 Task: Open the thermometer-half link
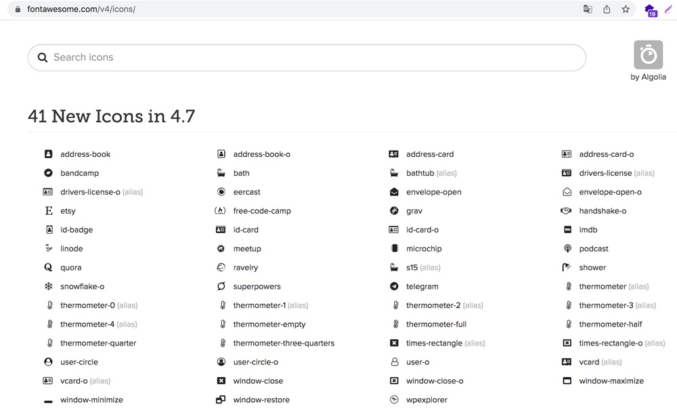click(x=611, y=324)
